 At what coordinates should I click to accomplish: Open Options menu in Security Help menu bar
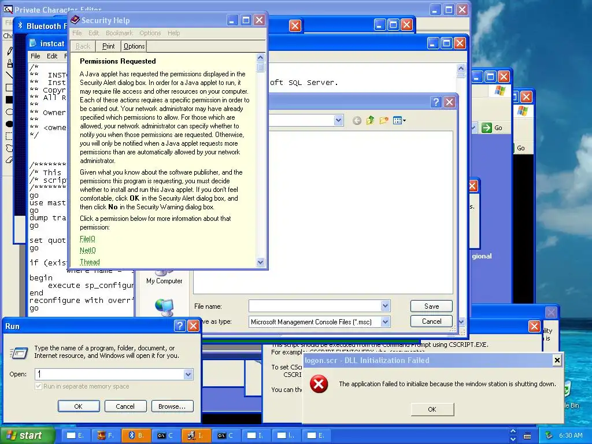150,33
